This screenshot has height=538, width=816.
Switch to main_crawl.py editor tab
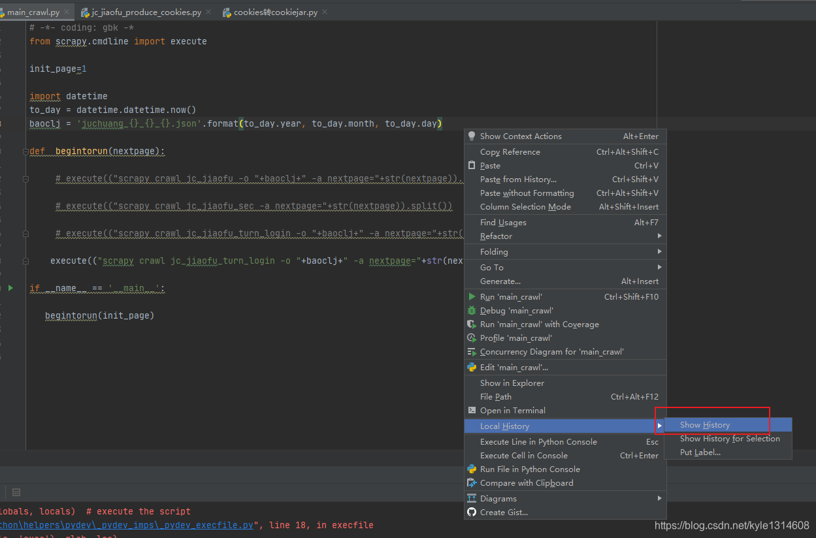(x=37, y=12)
